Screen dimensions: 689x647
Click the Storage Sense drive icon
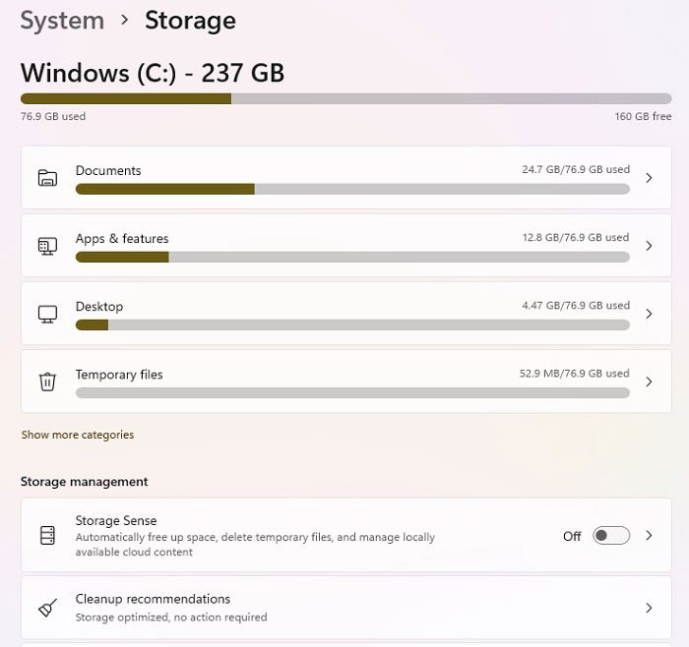(47, 536)
